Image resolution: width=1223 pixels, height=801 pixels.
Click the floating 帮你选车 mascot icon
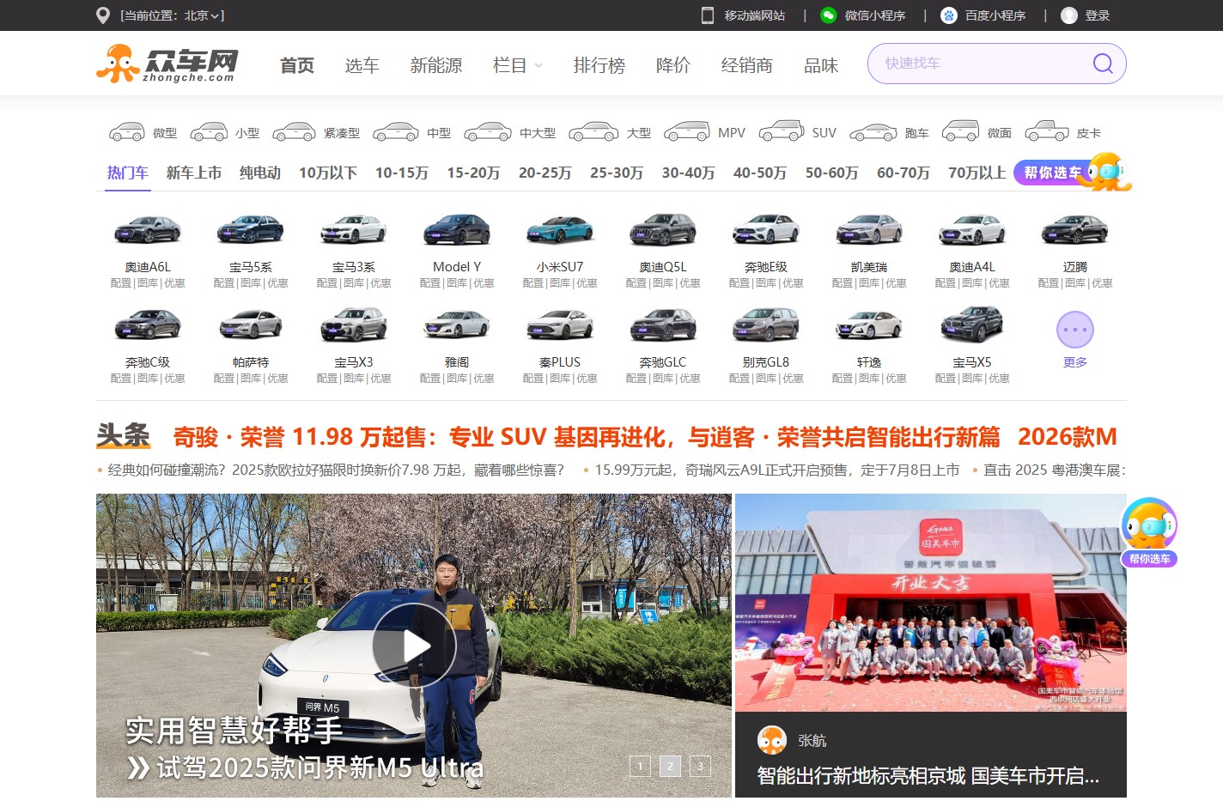pos(1149,532)
